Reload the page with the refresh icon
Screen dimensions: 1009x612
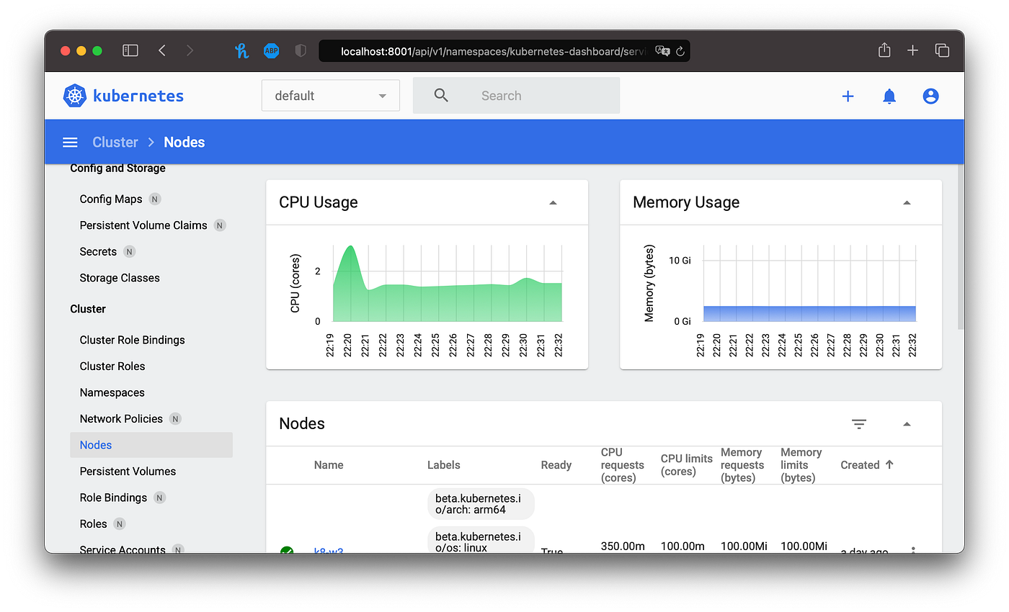point(680,50)
